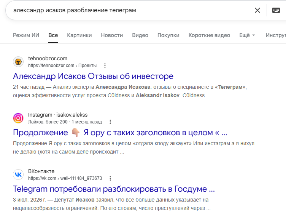Expand the Ещё dropdown menu
Image resolution: width=286 pixels, height=213 pixels.
[x=247, y=35]
